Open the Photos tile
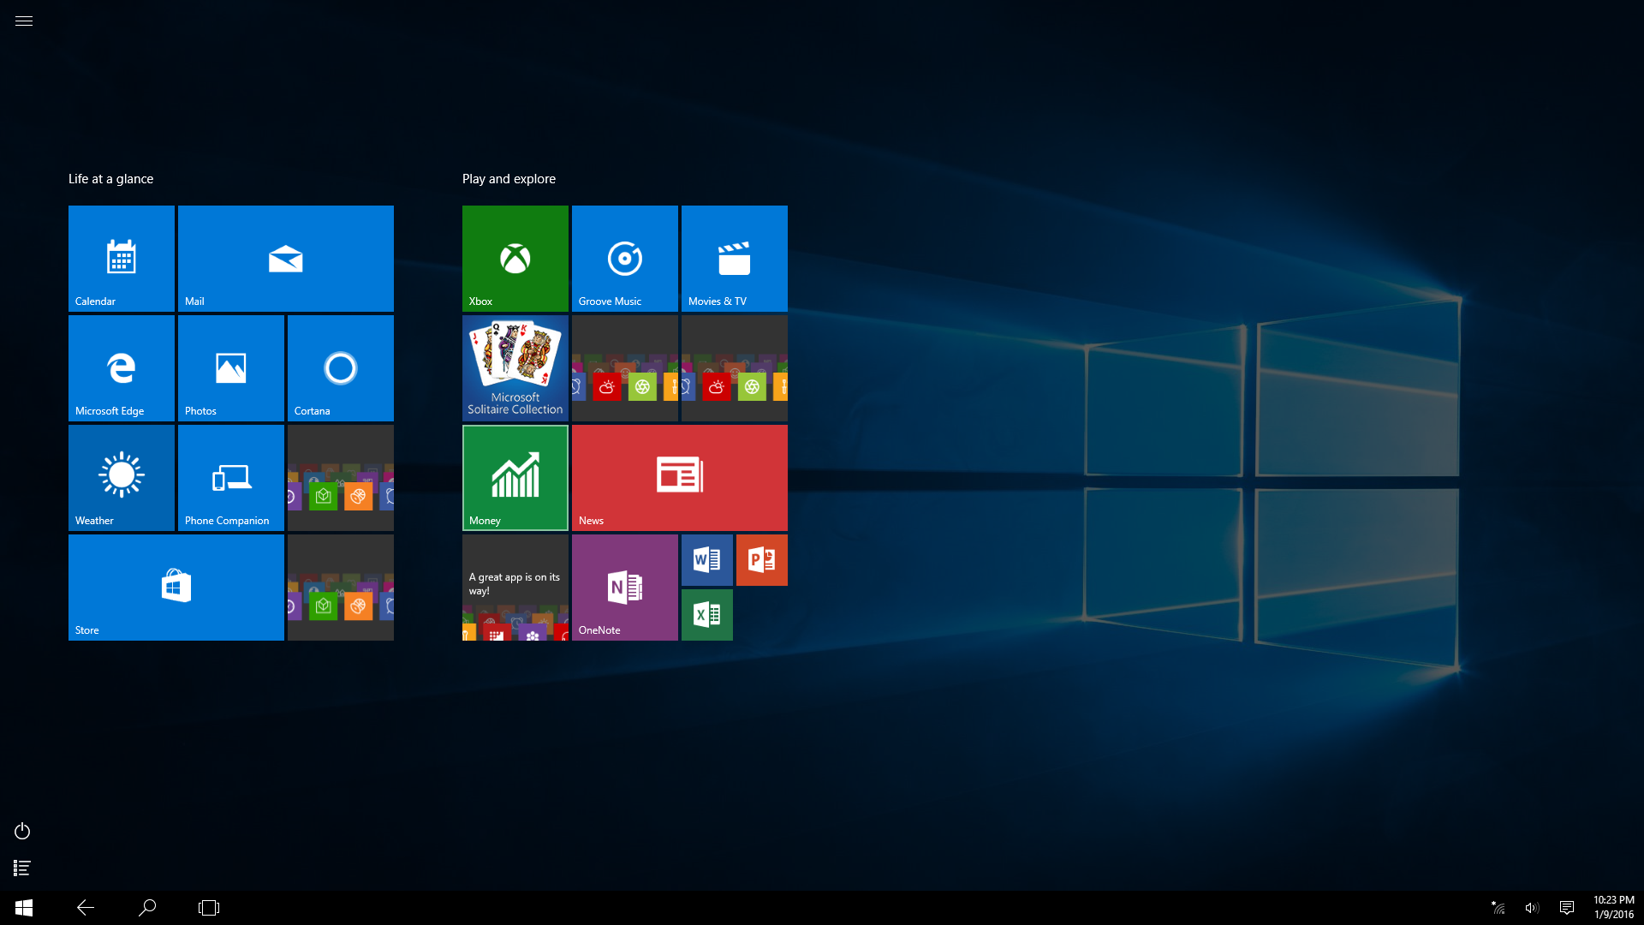 (x=231, y=368)
